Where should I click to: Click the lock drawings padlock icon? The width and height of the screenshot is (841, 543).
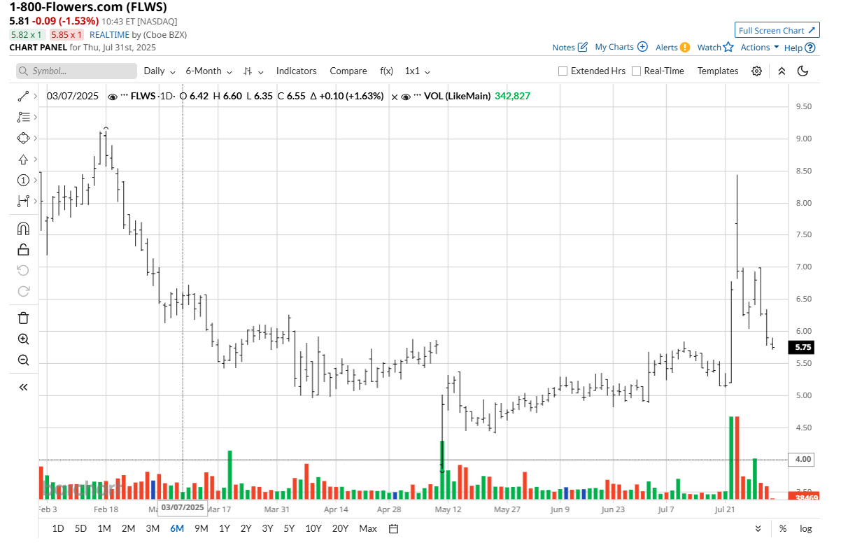tap(23, 249)
